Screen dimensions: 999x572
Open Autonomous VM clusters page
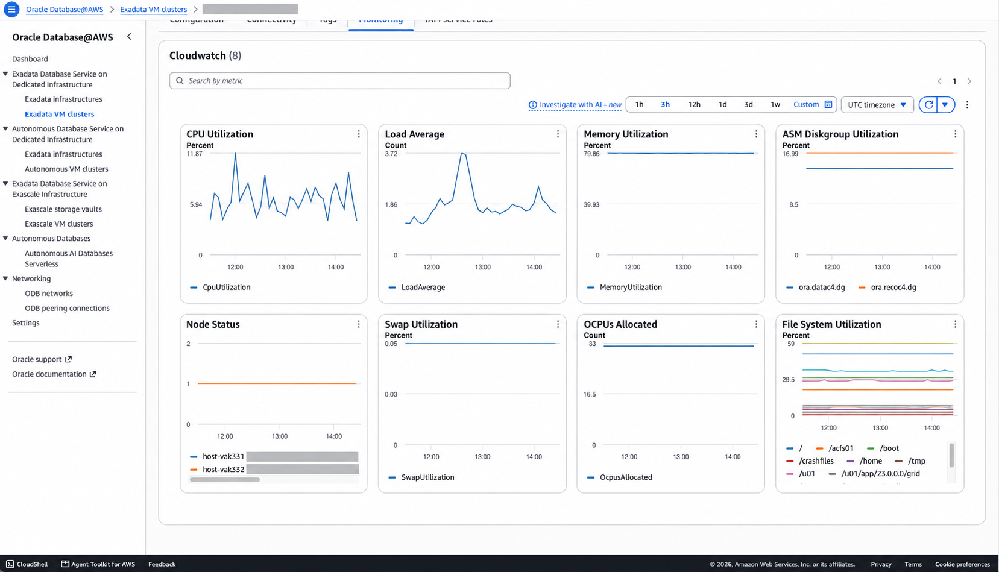[x=66, y=169]
